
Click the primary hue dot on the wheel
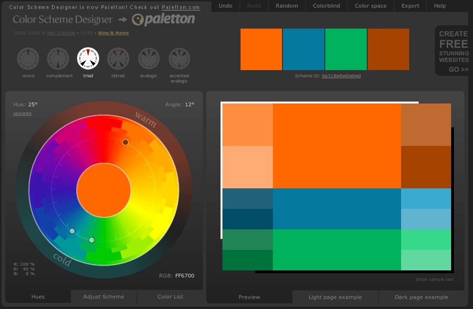pos(125,142)
